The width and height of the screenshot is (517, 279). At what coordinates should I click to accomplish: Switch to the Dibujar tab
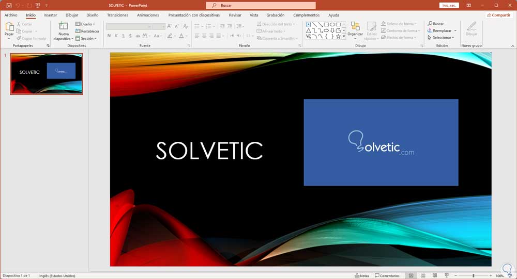click(x=72, y=15)
